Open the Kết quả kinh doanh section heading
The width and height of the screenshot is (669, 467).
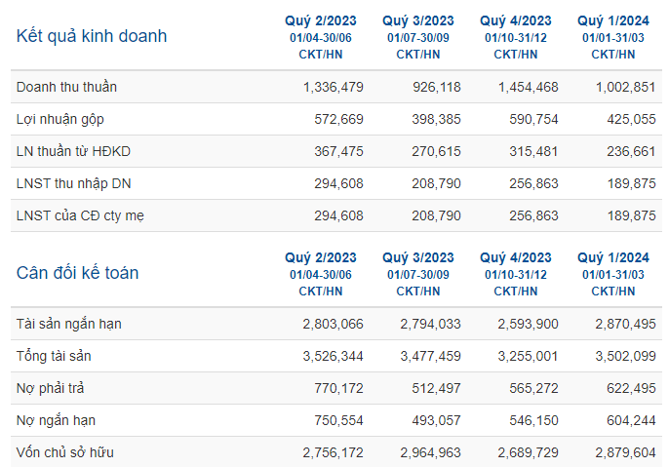click(x=92, y=36)
